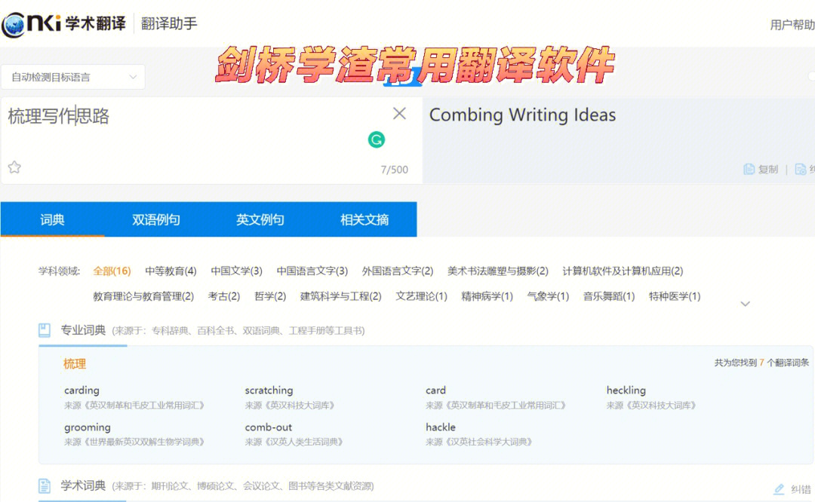Click the translation 'card'

435,390
